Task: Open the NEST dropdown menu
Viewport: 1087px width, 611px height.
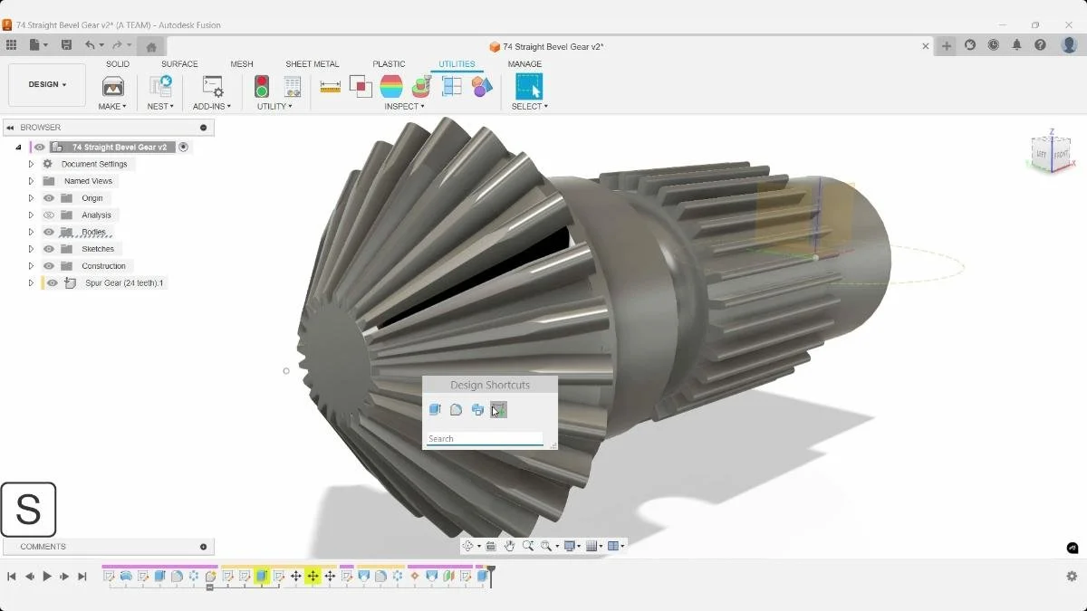Action: click(160, 107)
